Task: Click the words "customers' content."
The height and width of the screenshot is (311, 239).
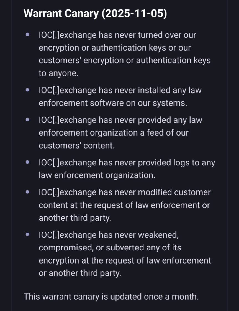Action: coord(76,146)
